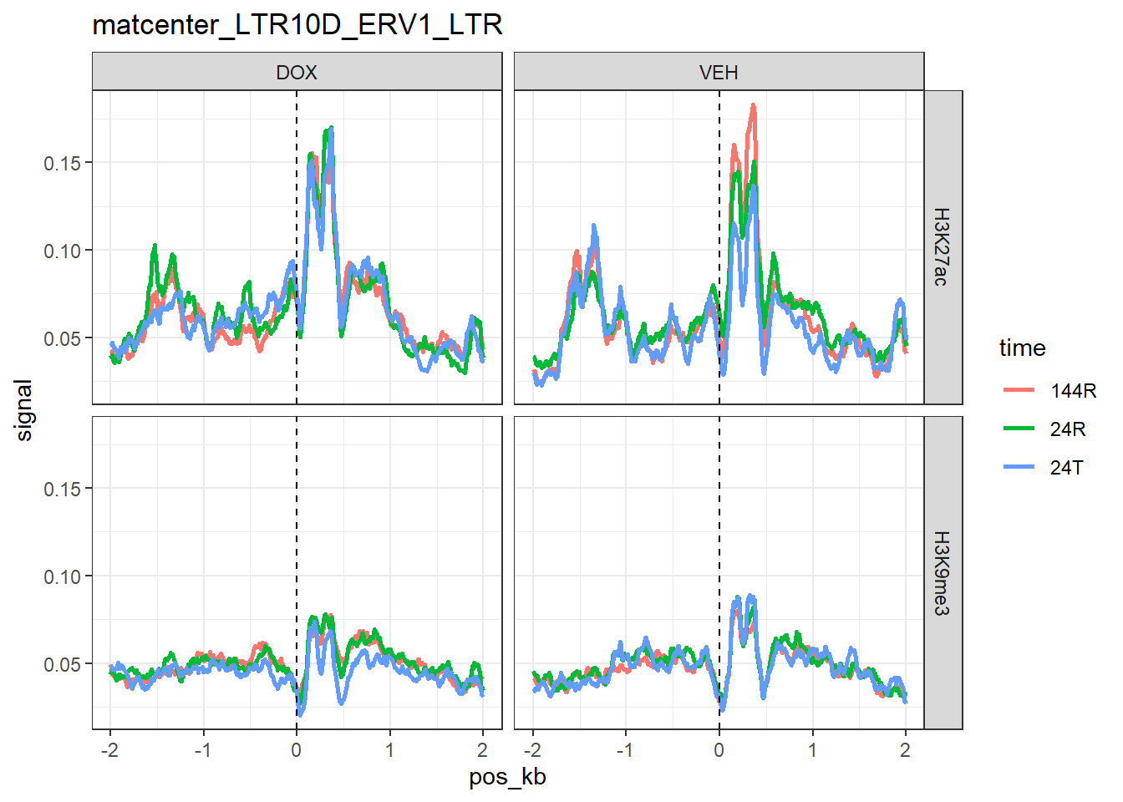
Task: Click the H3K9me3 row strip label
Action: coord(943,573)
